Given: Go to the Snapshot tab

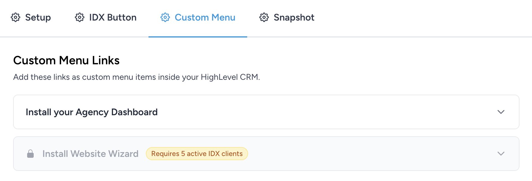Looking at the screenshot, I should point(294,18).
